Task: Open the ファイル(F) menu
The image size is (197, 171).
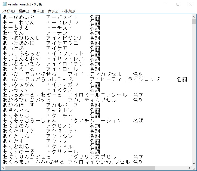Action: [x=8, y=11]
